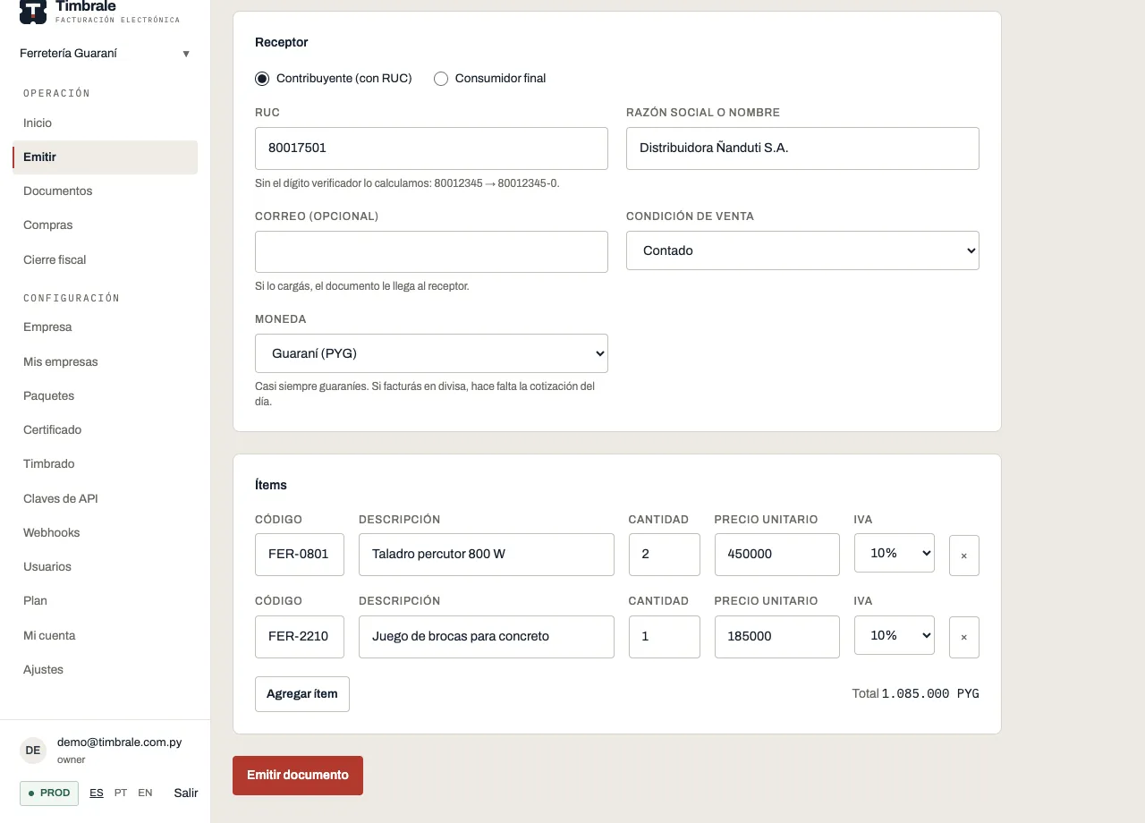Click the PROD environment badge
1145x823 pixels.
pos(49,793)
